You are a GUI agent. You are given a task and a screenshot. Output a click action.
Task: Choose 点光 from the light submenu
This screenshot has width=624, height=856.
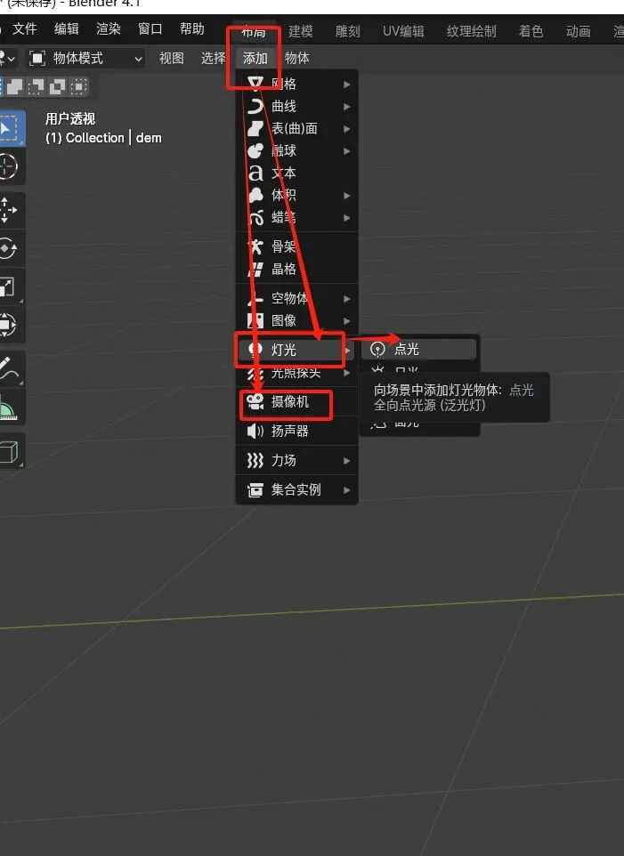tap(407, 349)
